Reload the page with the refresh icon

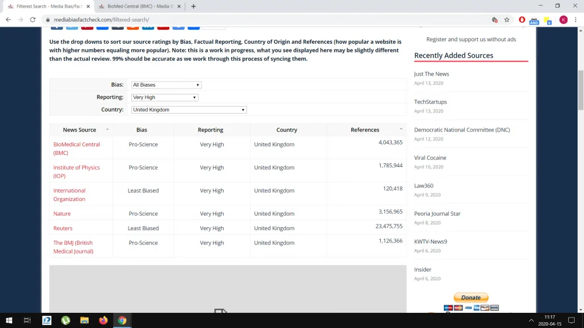tap(33, 20)
